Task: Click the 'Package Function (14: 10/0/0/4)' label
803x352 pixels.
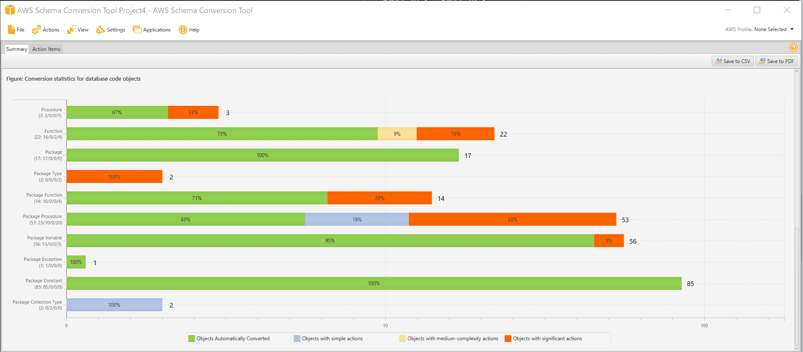Action: click(x=44, y=198)
